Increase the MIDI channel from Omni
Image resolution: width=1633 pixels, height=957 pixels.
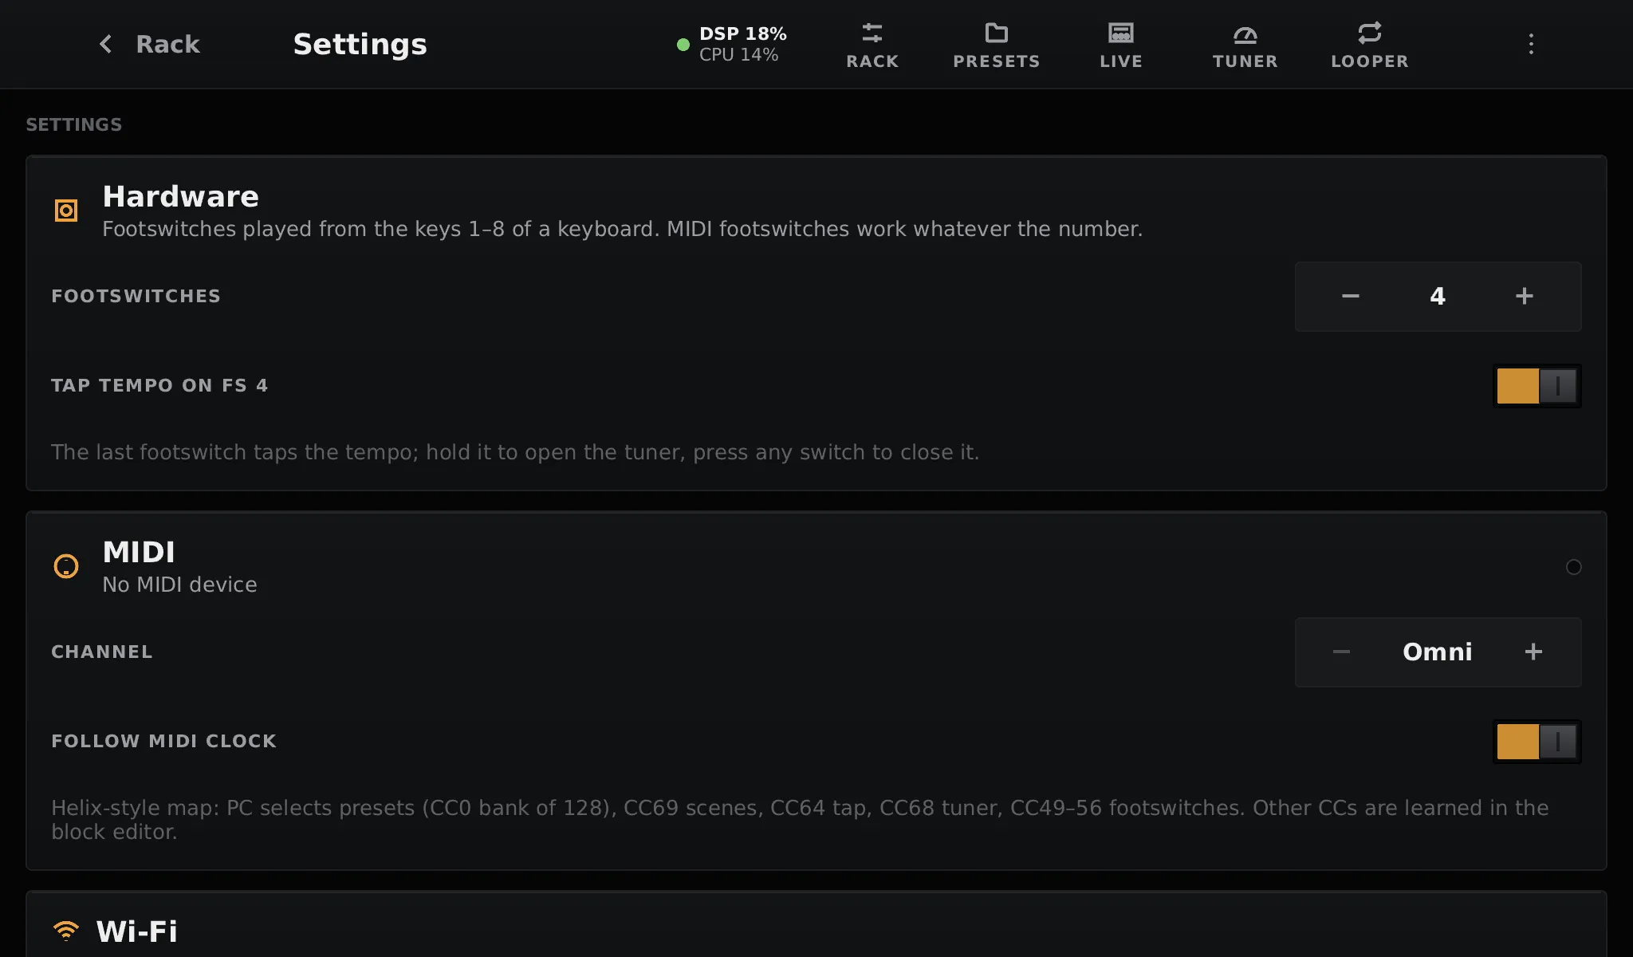tap(1533, 652)
